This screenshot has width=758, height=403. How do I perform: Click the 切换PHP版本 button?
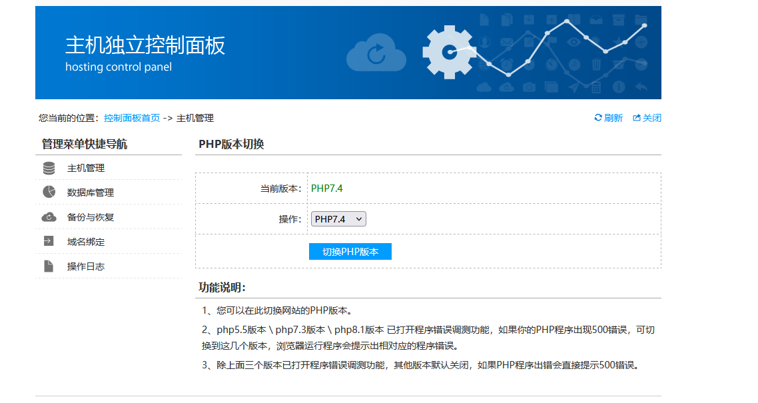pos(350,251)
